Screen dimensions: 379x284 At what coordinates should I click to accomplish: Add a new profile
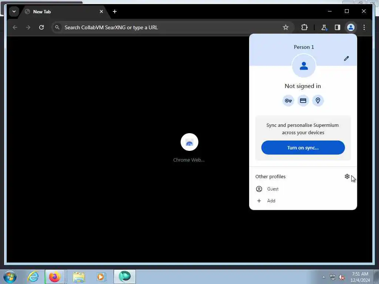click(303, 201)
